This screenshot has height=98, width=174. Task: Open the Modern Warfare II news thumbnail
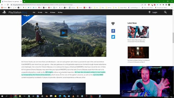[138, 53]
